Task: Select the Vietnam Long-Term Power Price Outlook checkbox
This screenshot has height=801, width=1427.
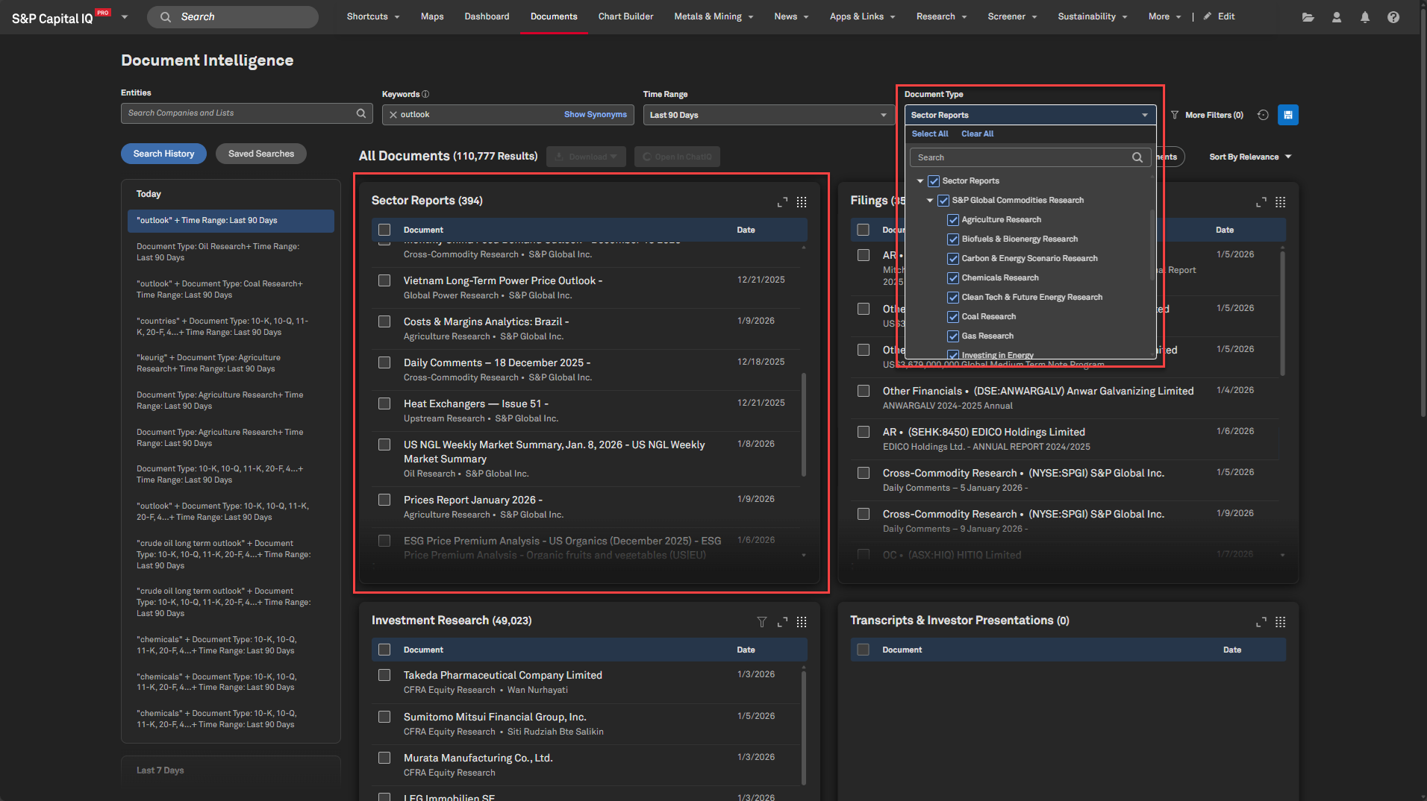Action: 384,281
